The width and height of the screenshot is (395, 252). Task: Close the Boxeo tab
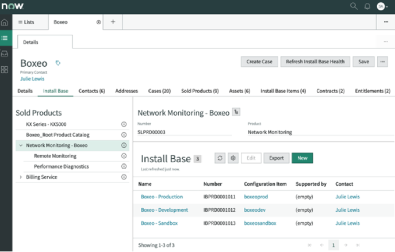(98, 22)
